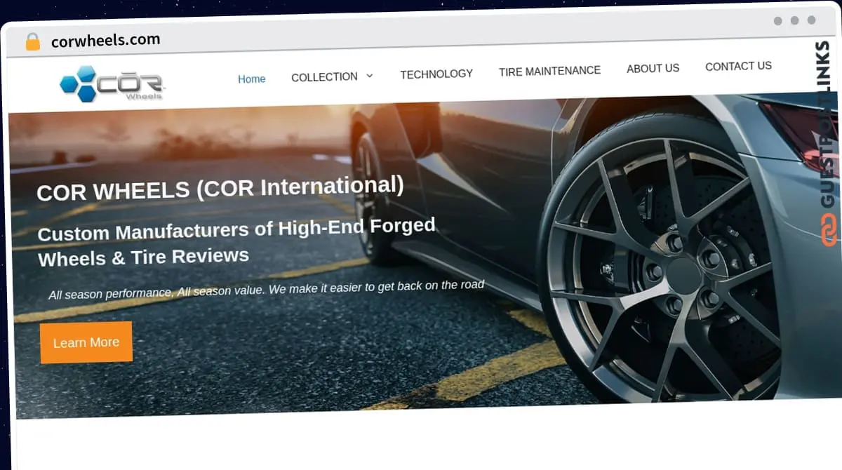Click the COR WHEELS (COR International) heading
This screenshot has height=470, width=842.
220,187
